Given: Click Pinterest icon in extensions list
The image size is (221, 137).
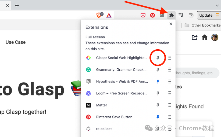Looking at the screenshot, I should [88, 117].
